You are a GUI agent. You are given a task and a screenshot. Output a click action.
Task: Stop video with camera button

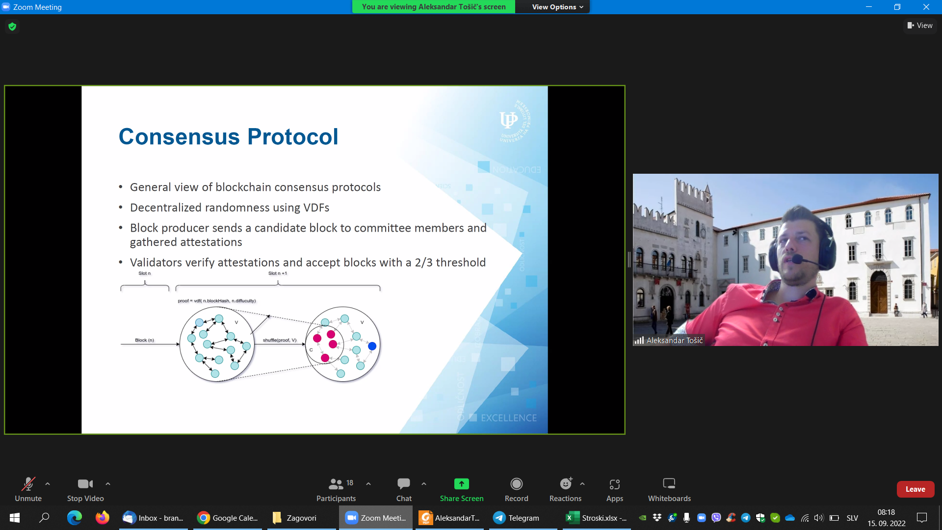click(85, 489)
